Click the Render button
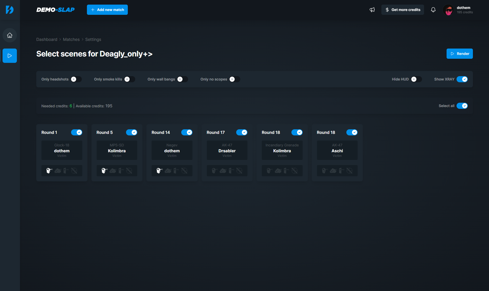The height and width of the screenshot is (291, 489). click(459, 54)
